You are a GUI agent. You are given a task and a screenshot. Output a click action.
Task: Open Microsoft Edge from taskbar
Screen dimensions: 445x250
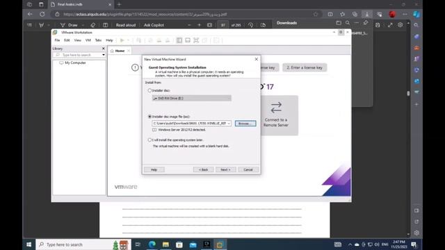pos(152,244)
